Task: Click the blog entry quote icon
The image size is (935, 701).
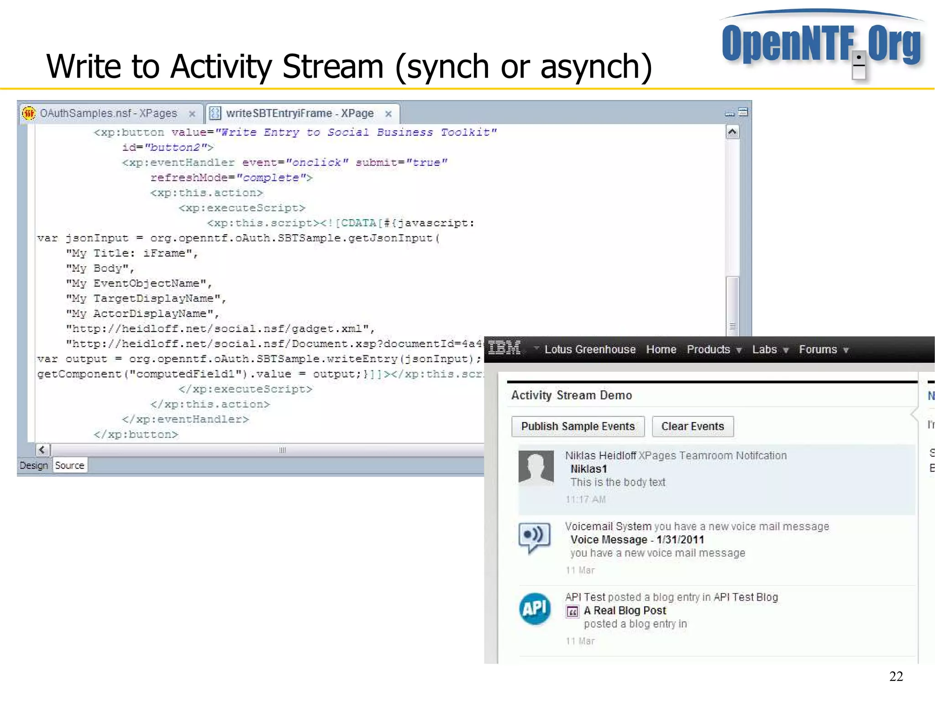Action: pyautogui.click(x=572, y=611)
